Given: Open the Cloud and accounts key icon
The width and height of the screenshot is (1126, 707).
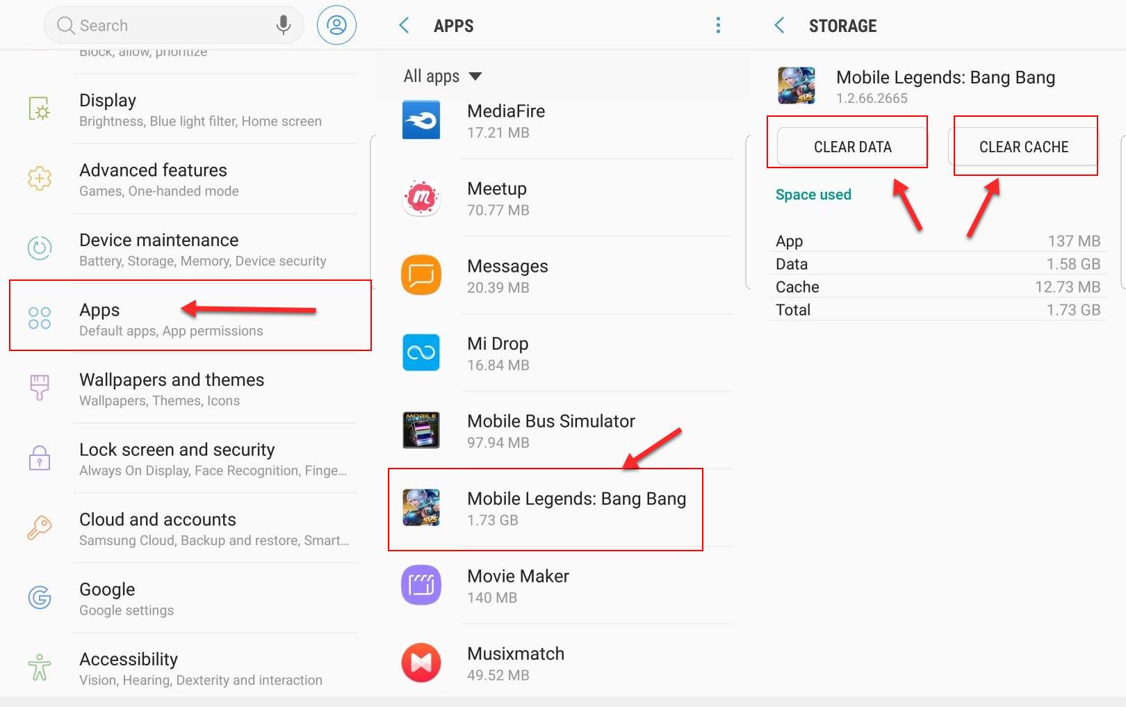Looking at the screenshot, I should [40, 528].
